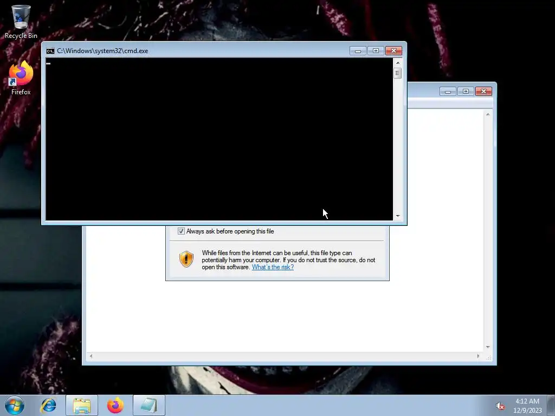Select the notepad icon in the taskbar
The height and width of the screenshot is (416, 555).
[x=149, y=405]
